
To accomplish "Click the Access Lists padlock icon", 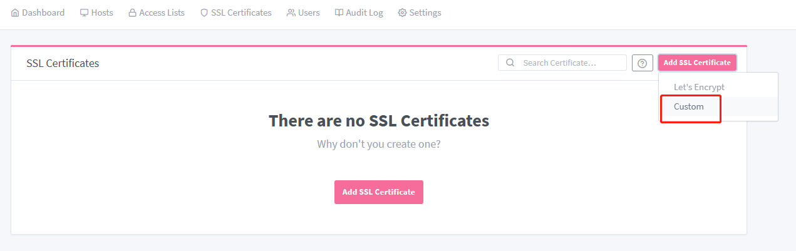I will point(132,13).
